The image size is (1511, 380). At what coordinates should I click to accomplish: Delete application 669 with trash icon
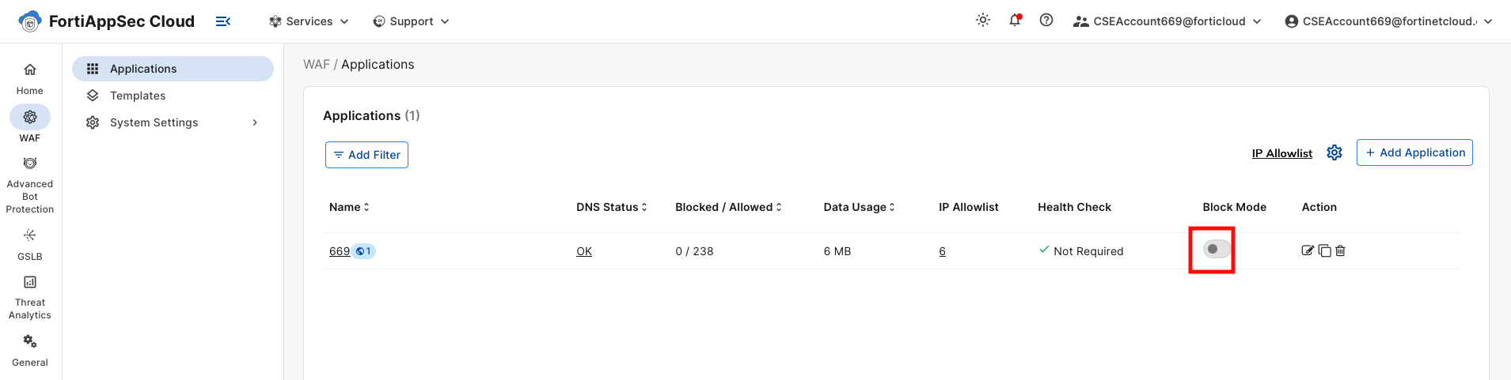coord(1340,250)
